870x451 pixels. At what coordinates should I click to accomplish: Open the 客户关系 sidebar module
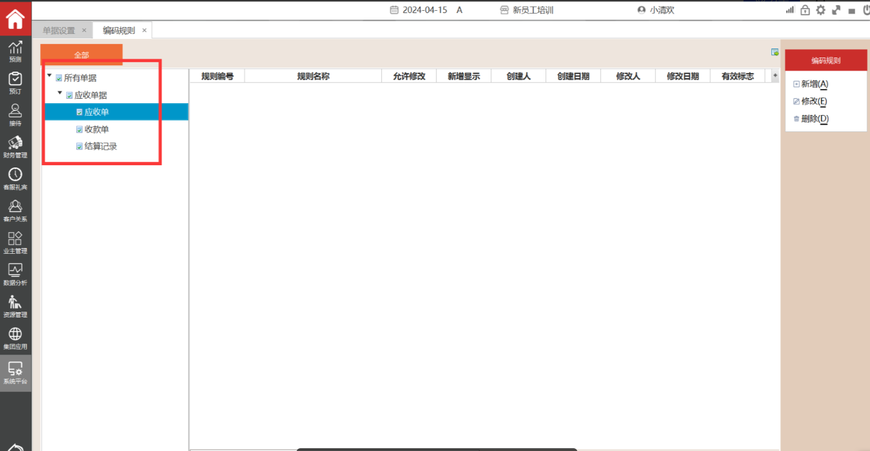tap(15, 210)
